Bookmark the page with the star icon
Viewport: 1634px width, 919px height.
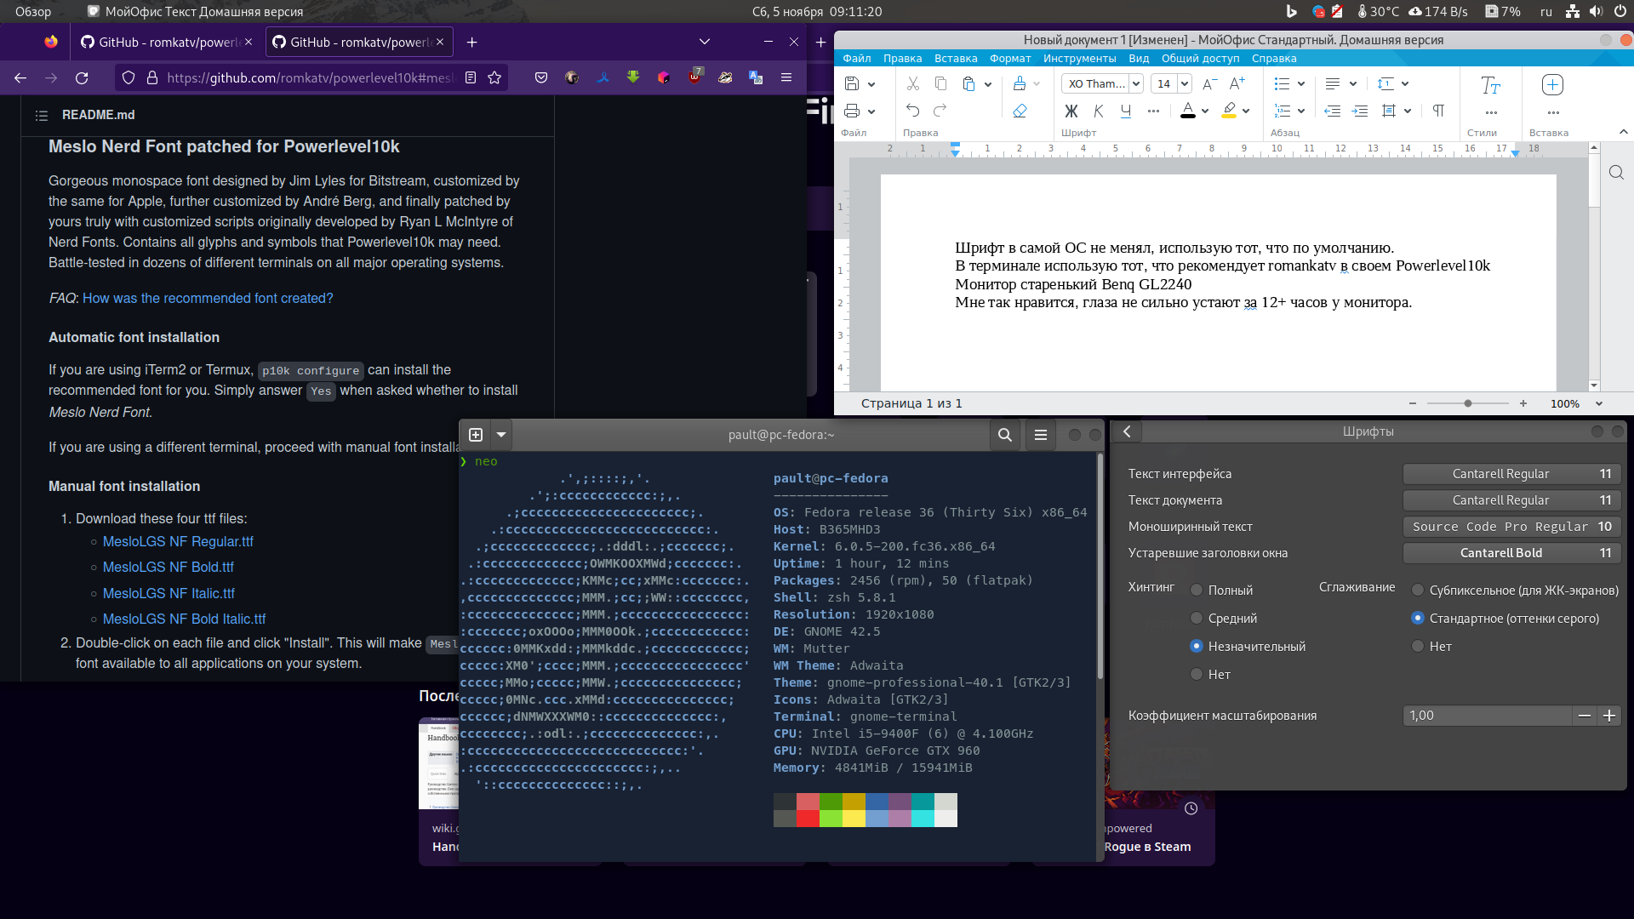(494, 77)
